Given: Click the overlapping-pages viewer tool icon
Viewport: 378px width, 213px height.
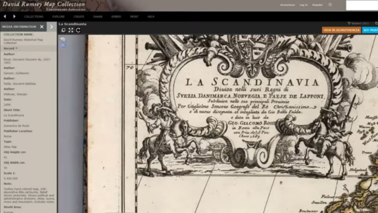Looking at the screenshot, I should (63, 30).
